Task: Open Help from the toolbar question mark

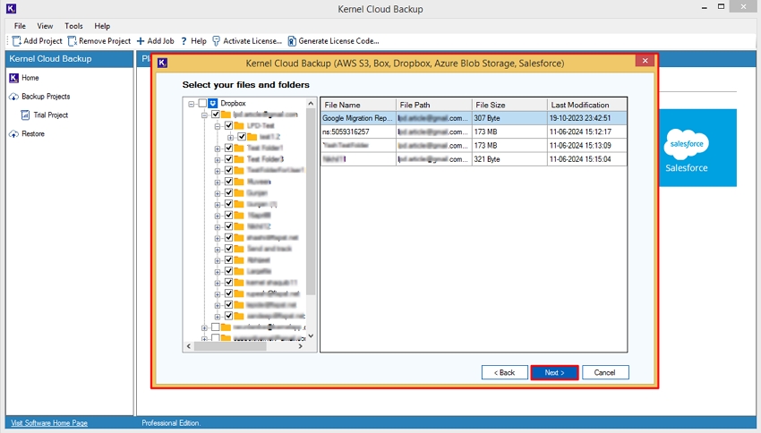Action: click(184, 41)
